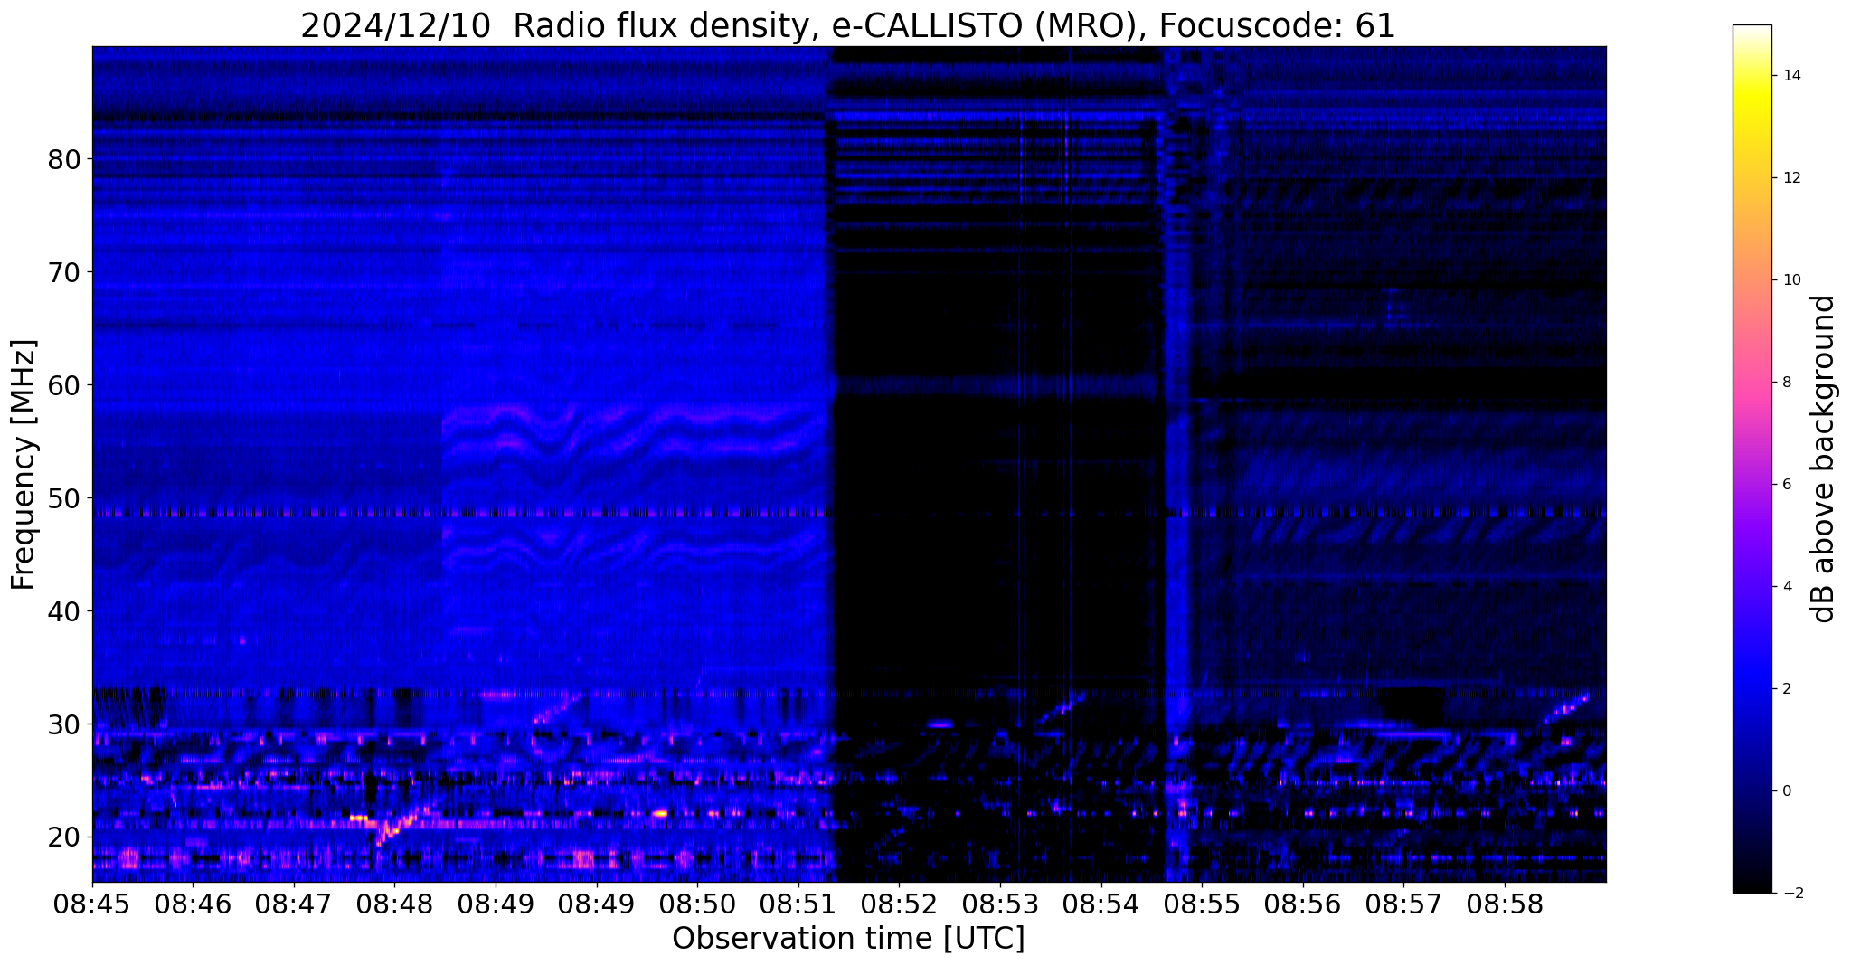
Task: Pick the colorbar tick label '8'
Action: pyautogui.click(x=1786, y=383)
